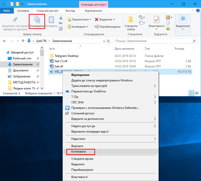Screen dimensions: 201x181
Task: Choose Створити ярлик in context menu
Action: click(x=110, y=159)
